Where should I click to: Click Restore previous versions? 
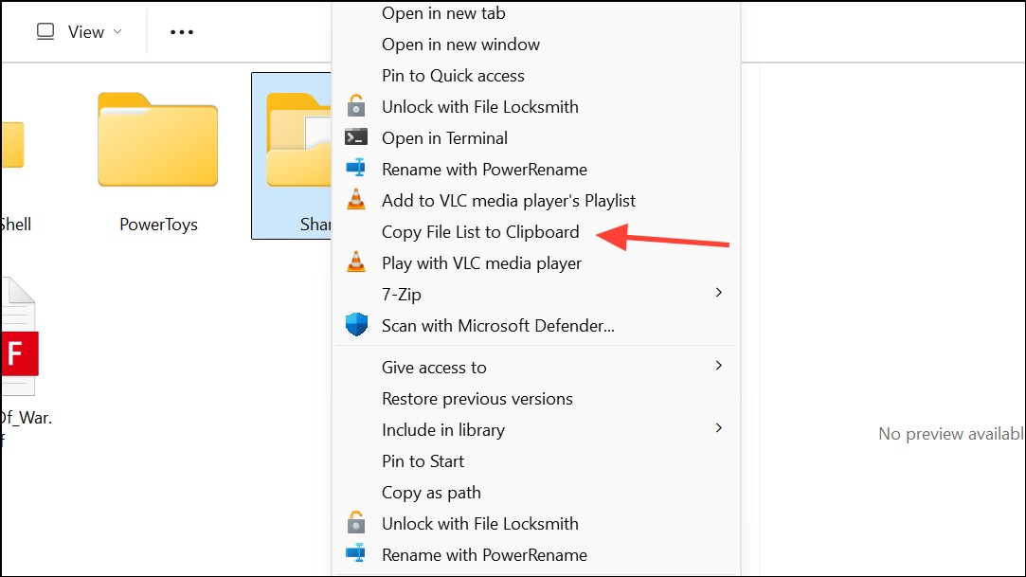[x=477, y=399]
